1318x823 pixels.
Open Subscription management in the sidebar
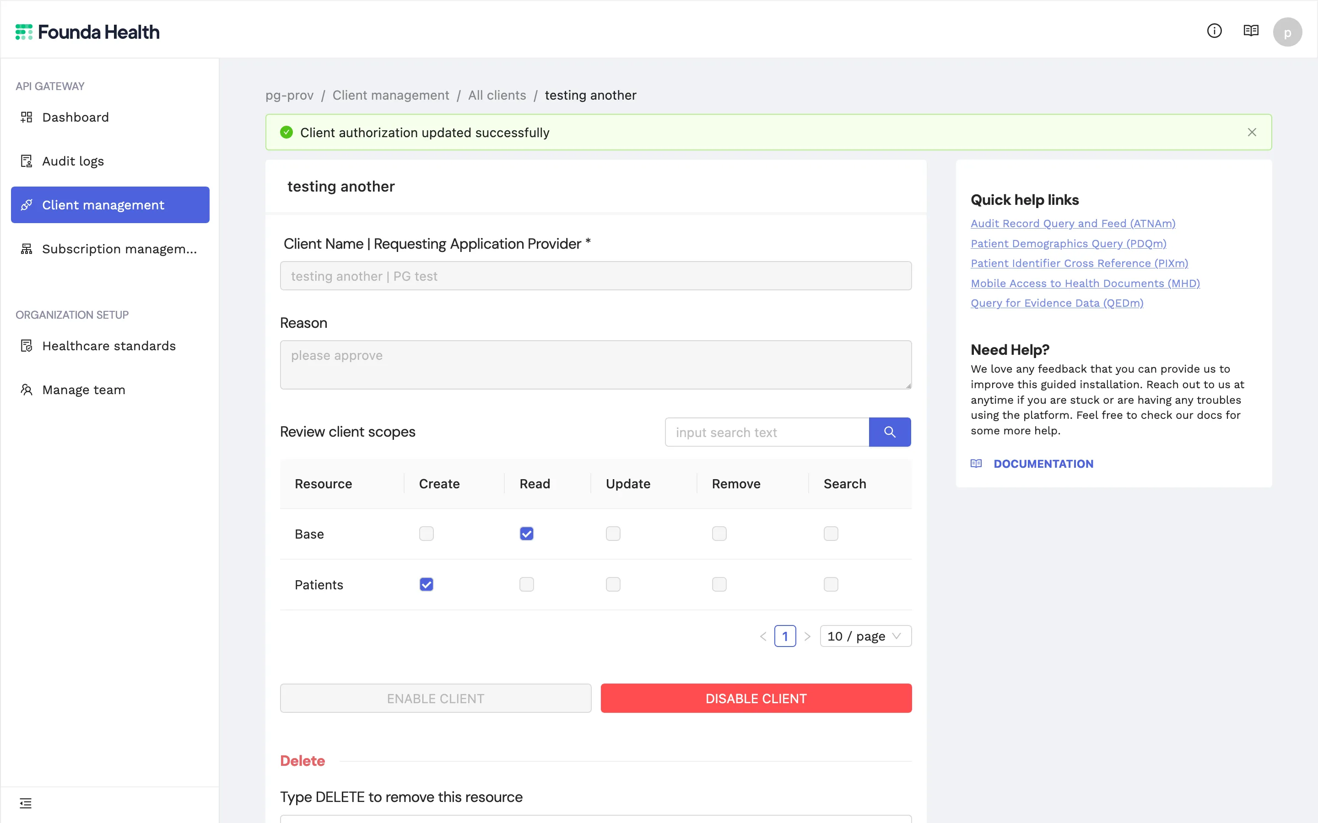click(110, 249)
